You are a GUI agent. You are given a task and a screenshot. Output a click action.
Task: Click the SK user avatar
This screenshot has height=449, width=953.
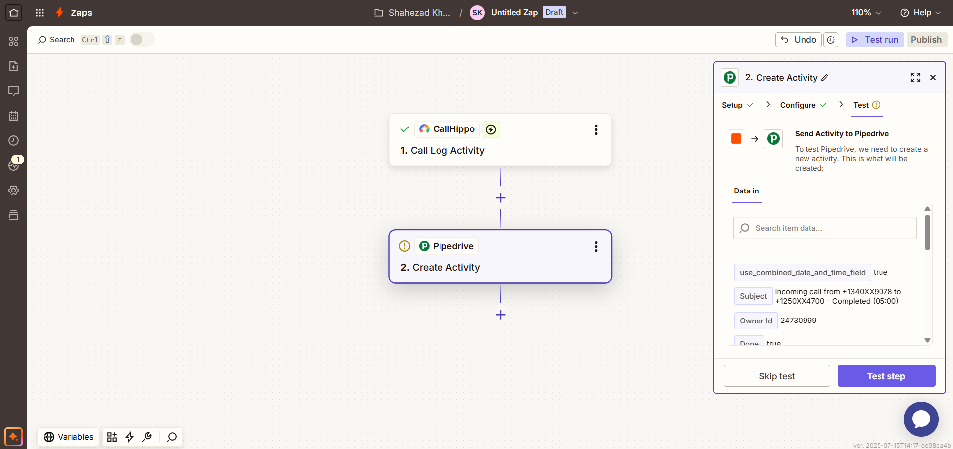(477, 13)
